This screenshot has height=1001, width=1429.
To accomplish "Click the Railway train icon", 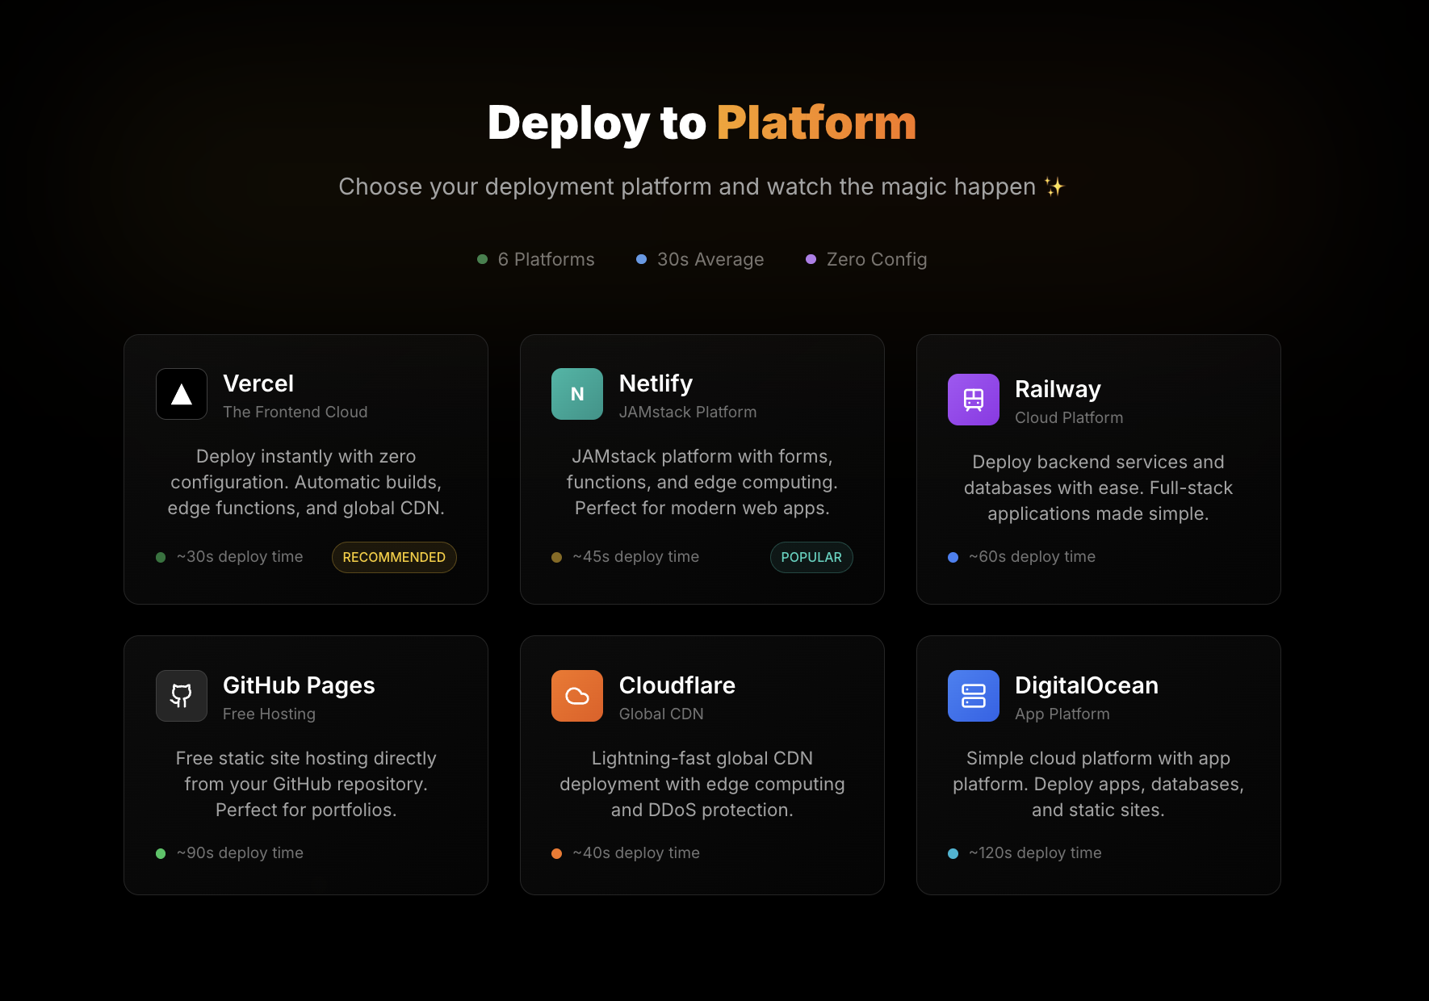I will pyautogui.click(x=974, y=400).
